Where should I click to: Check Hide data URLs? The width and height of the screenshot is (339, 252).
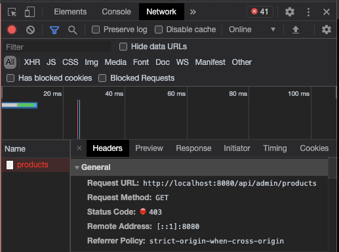coord(123,47)
